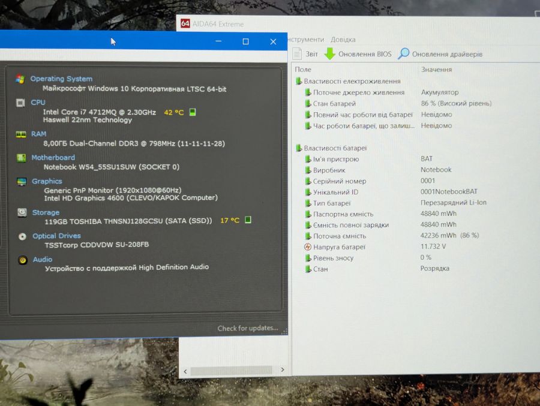Click the icon beside Унікальний ID
Image resolution: width=540 pixels, height=406 pixels.
click(x=308, y=192)
